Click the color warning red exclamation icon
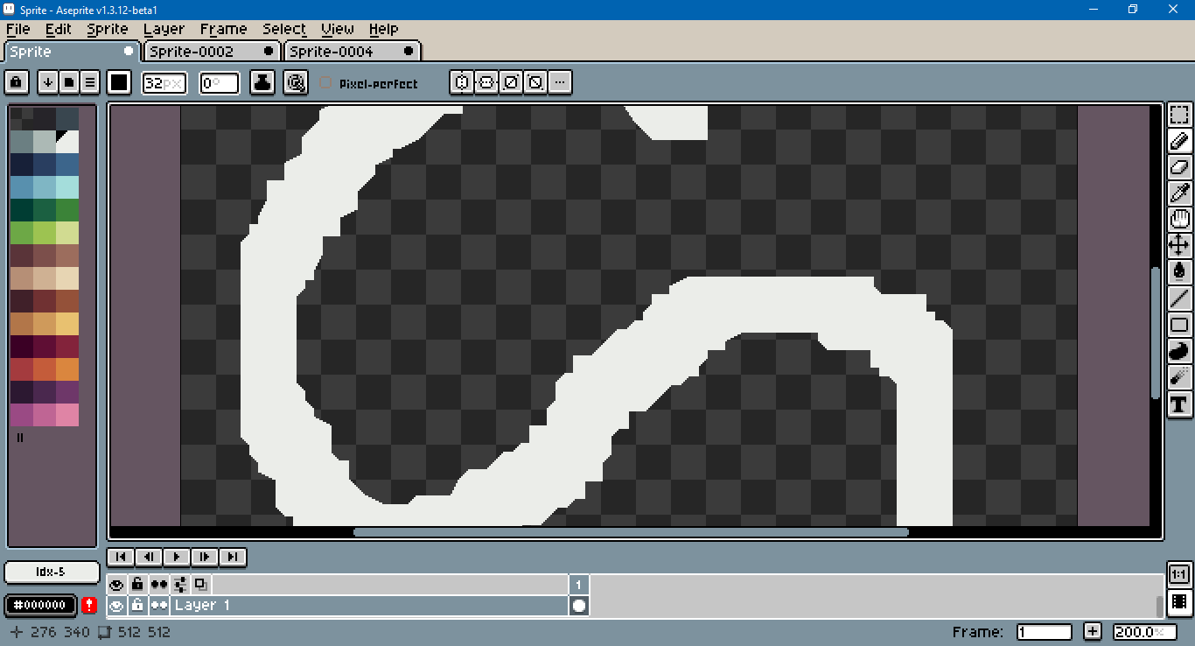This screenshot has width=1195, height=646. 89,605
